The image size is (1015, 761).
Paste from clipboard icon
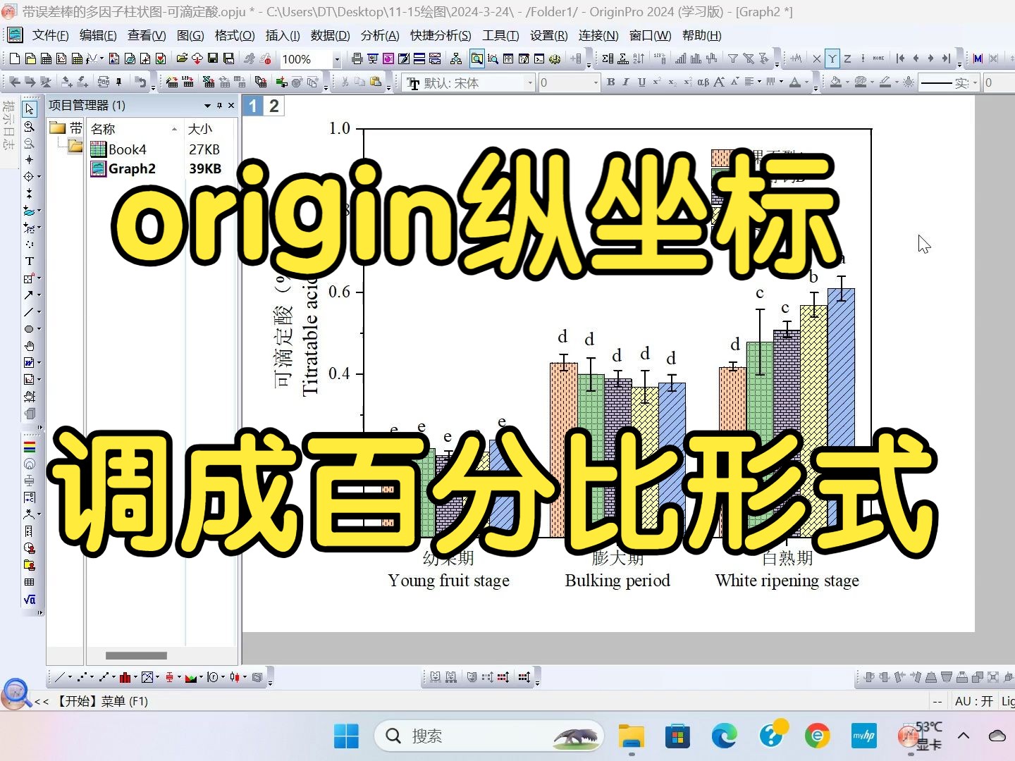click(x=376, y=82)
